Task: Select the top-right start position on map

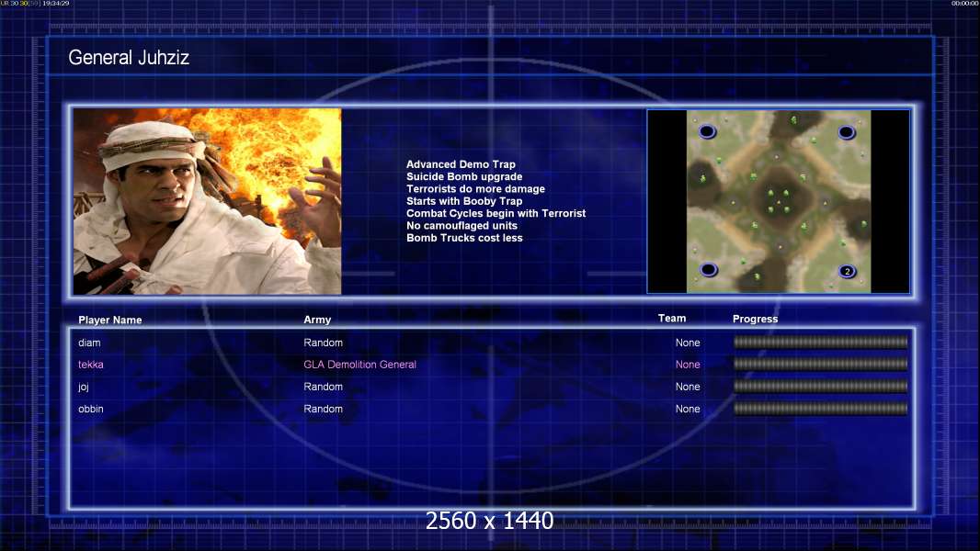Action: pos(847,132)
